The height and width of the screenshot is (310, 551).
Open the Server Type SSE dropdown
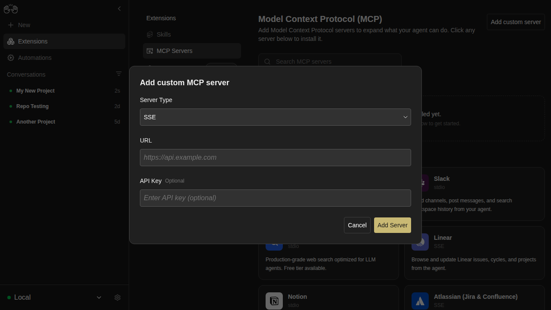pos(275,117)
